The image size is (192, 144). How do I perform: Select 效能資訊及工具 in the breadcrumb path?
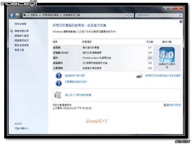click(x=71, y=15)
